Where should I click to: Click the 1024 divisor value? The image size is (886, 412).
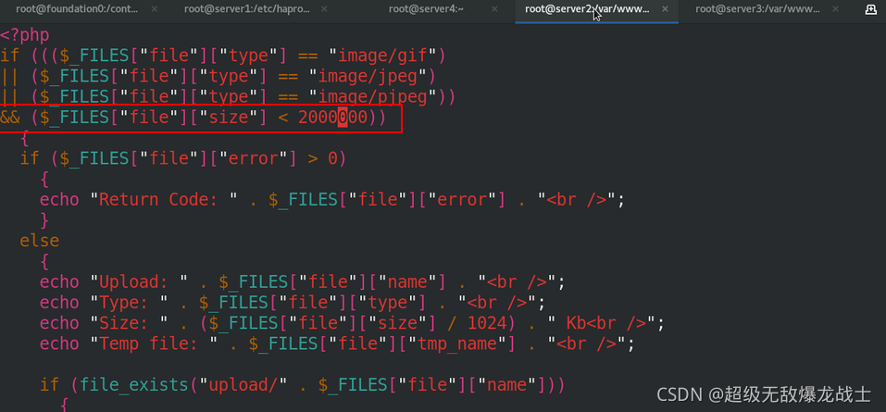point(488,323)
